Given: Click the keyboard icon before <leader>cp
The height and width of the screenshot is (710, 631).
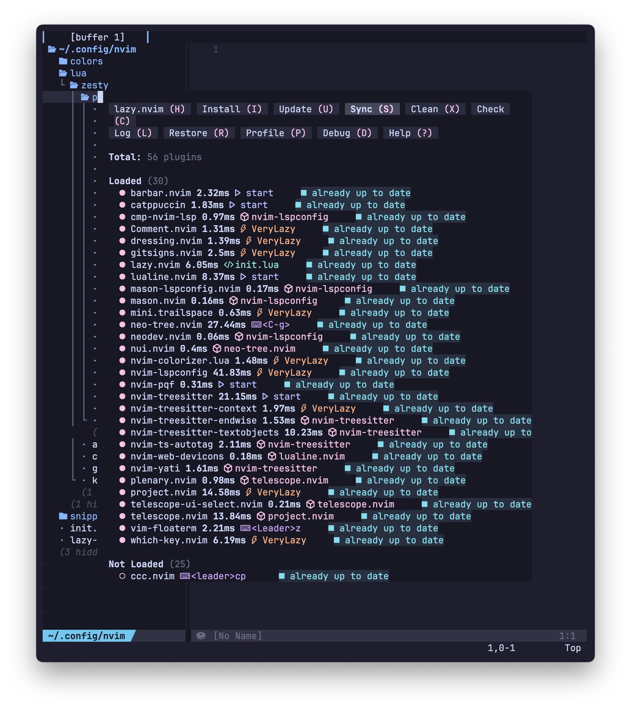Looking at the screenshot, I should click(185, 576).
